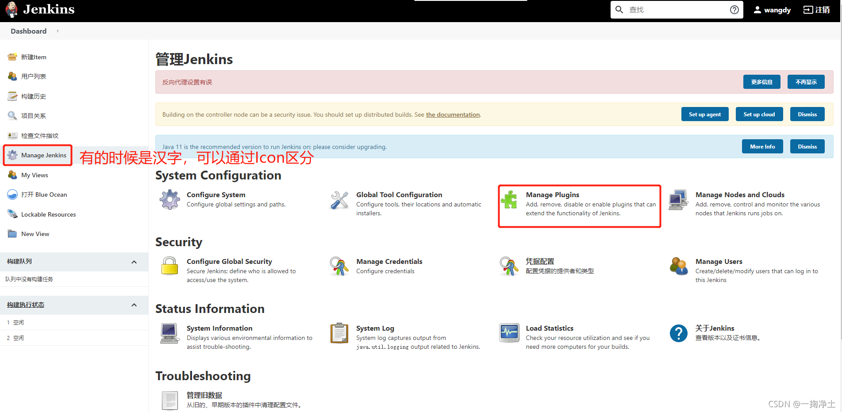Screen dimensions: 842x412
Task: Click executor 1 空闲 row
Action: pos(74,322)
